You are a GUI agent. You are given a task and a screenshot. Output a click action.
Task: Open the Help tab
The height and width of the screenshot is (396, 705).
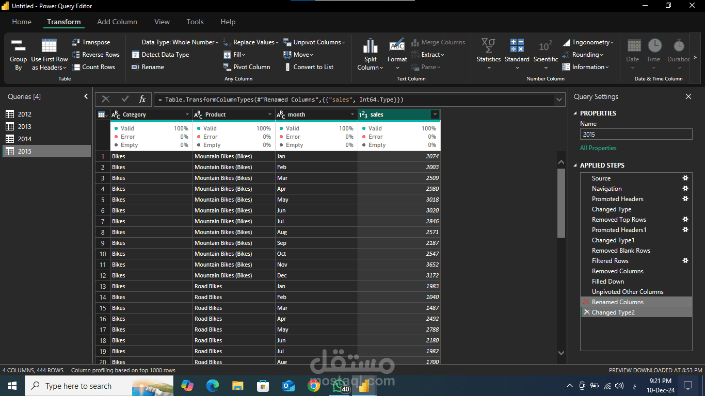pyautogui.click(x=228, y=22)
